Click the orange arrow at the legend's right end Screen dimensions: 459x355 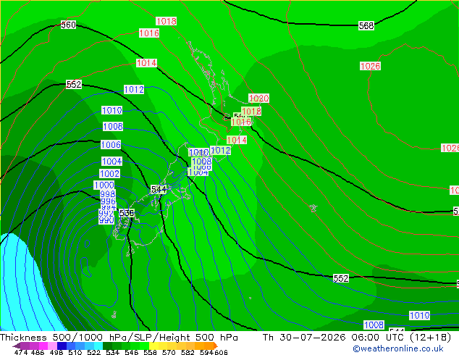point(216,346)
